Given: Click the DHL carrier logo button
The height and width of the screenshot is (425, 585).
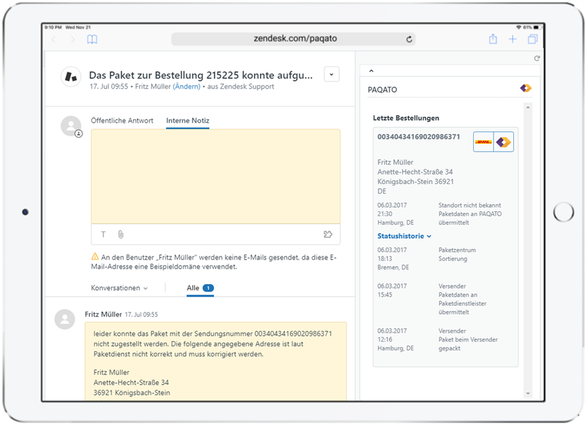Looking at the screenshot, I should click(x=483, y=142).
